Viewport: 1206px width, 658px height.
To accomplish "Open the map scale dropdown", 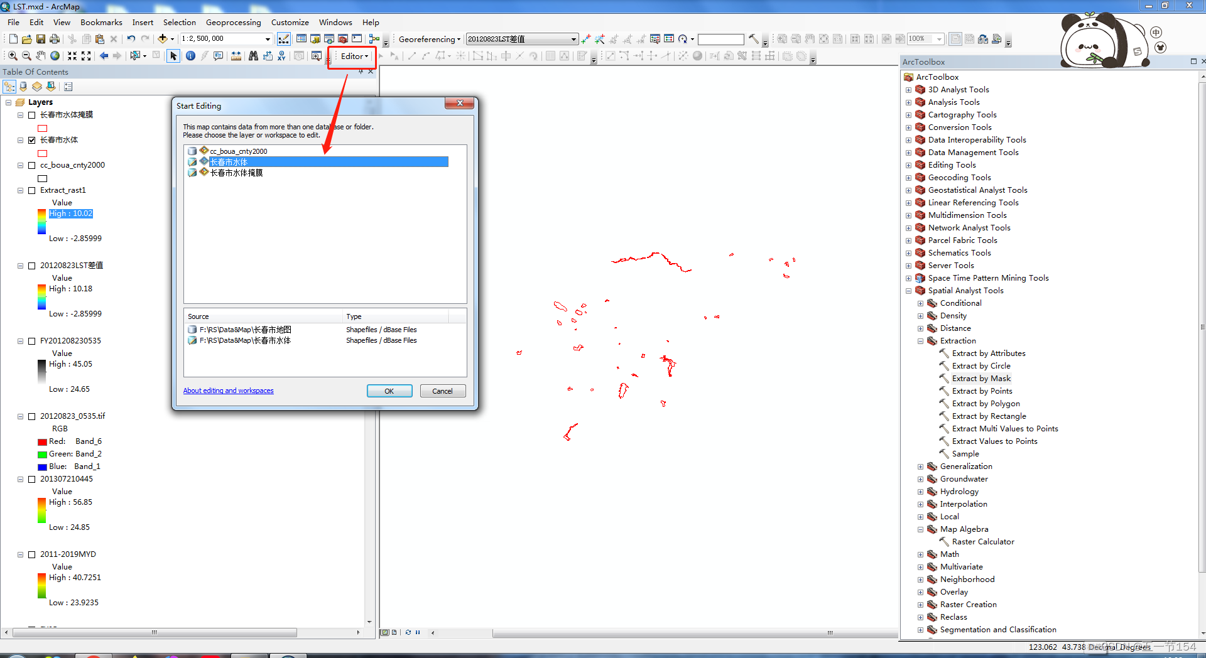I will tap(268, 39).
